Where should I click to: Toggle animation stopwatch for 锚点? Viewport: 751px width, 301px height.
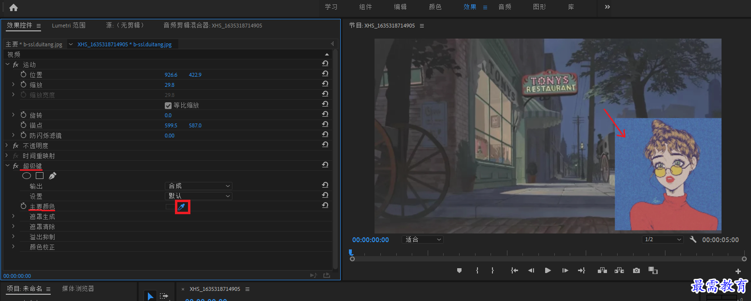[23, 125]
